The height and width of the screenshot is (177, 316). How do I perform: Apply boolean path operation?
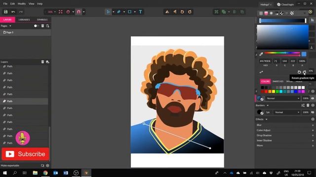point(224,12)
